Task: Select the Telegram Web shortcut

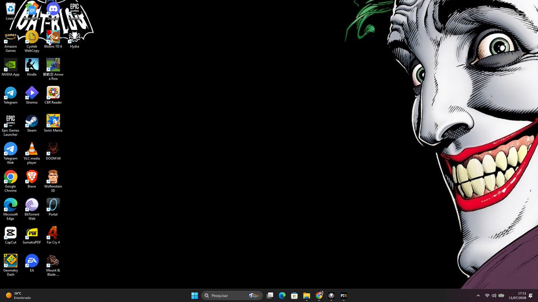Action: point(10,153)
